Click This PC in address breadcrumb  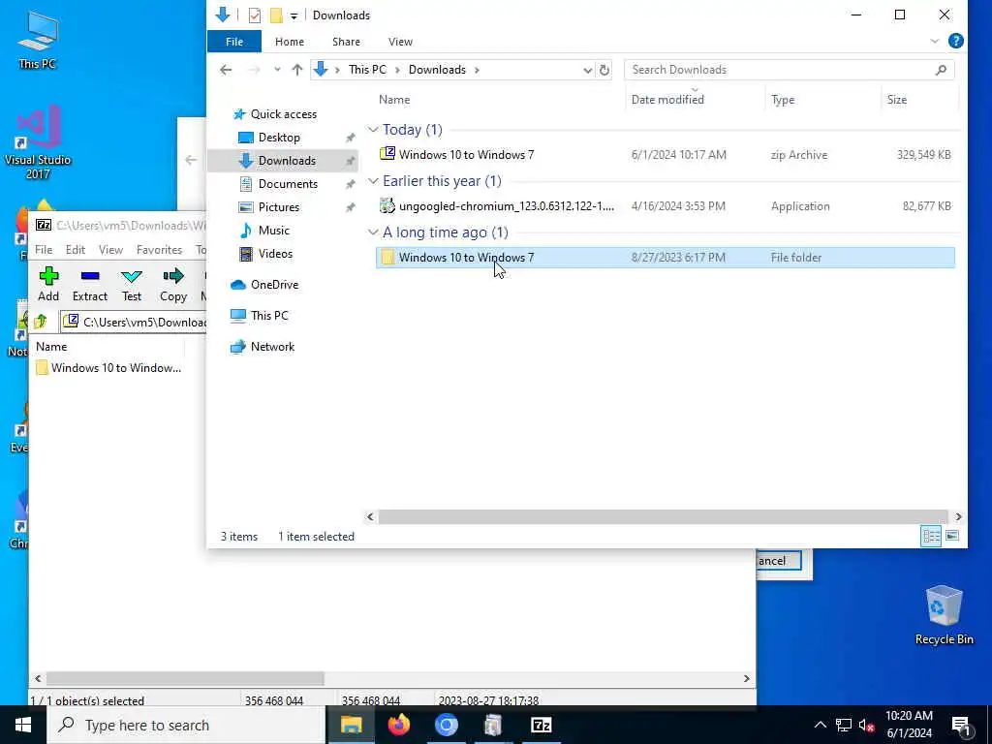click(x=367, y=70)
